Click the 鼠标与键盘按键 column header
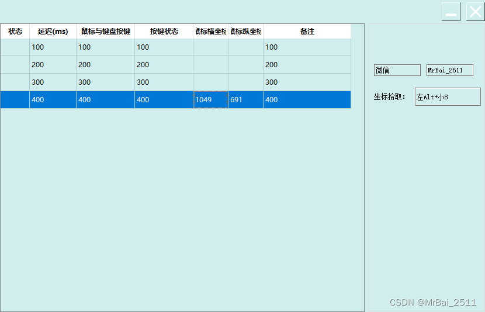Screen dimensions: 485x312 tap(106, 31)
